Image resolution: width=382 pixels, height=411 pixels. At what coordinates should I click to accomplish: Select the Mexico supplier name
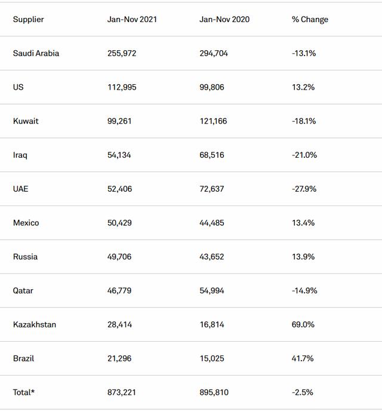click(x=26, y=223)
